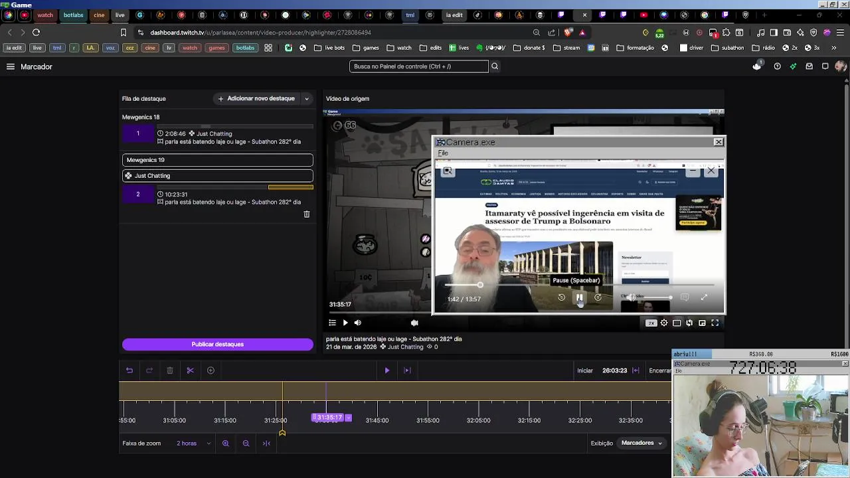Enter fullscreen on the source video player
This screenshot has width=850, height=478.
tap(715, 323)
